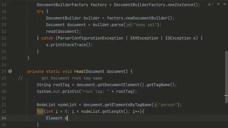Click newInstance method call
The height and width of the screenshot is (128, 228).
[x=180, y=5]
